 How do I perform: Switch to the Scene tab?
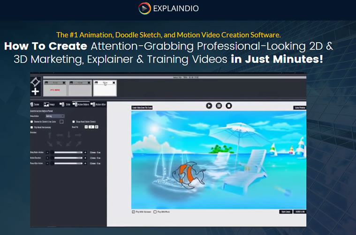click(35, 104)
